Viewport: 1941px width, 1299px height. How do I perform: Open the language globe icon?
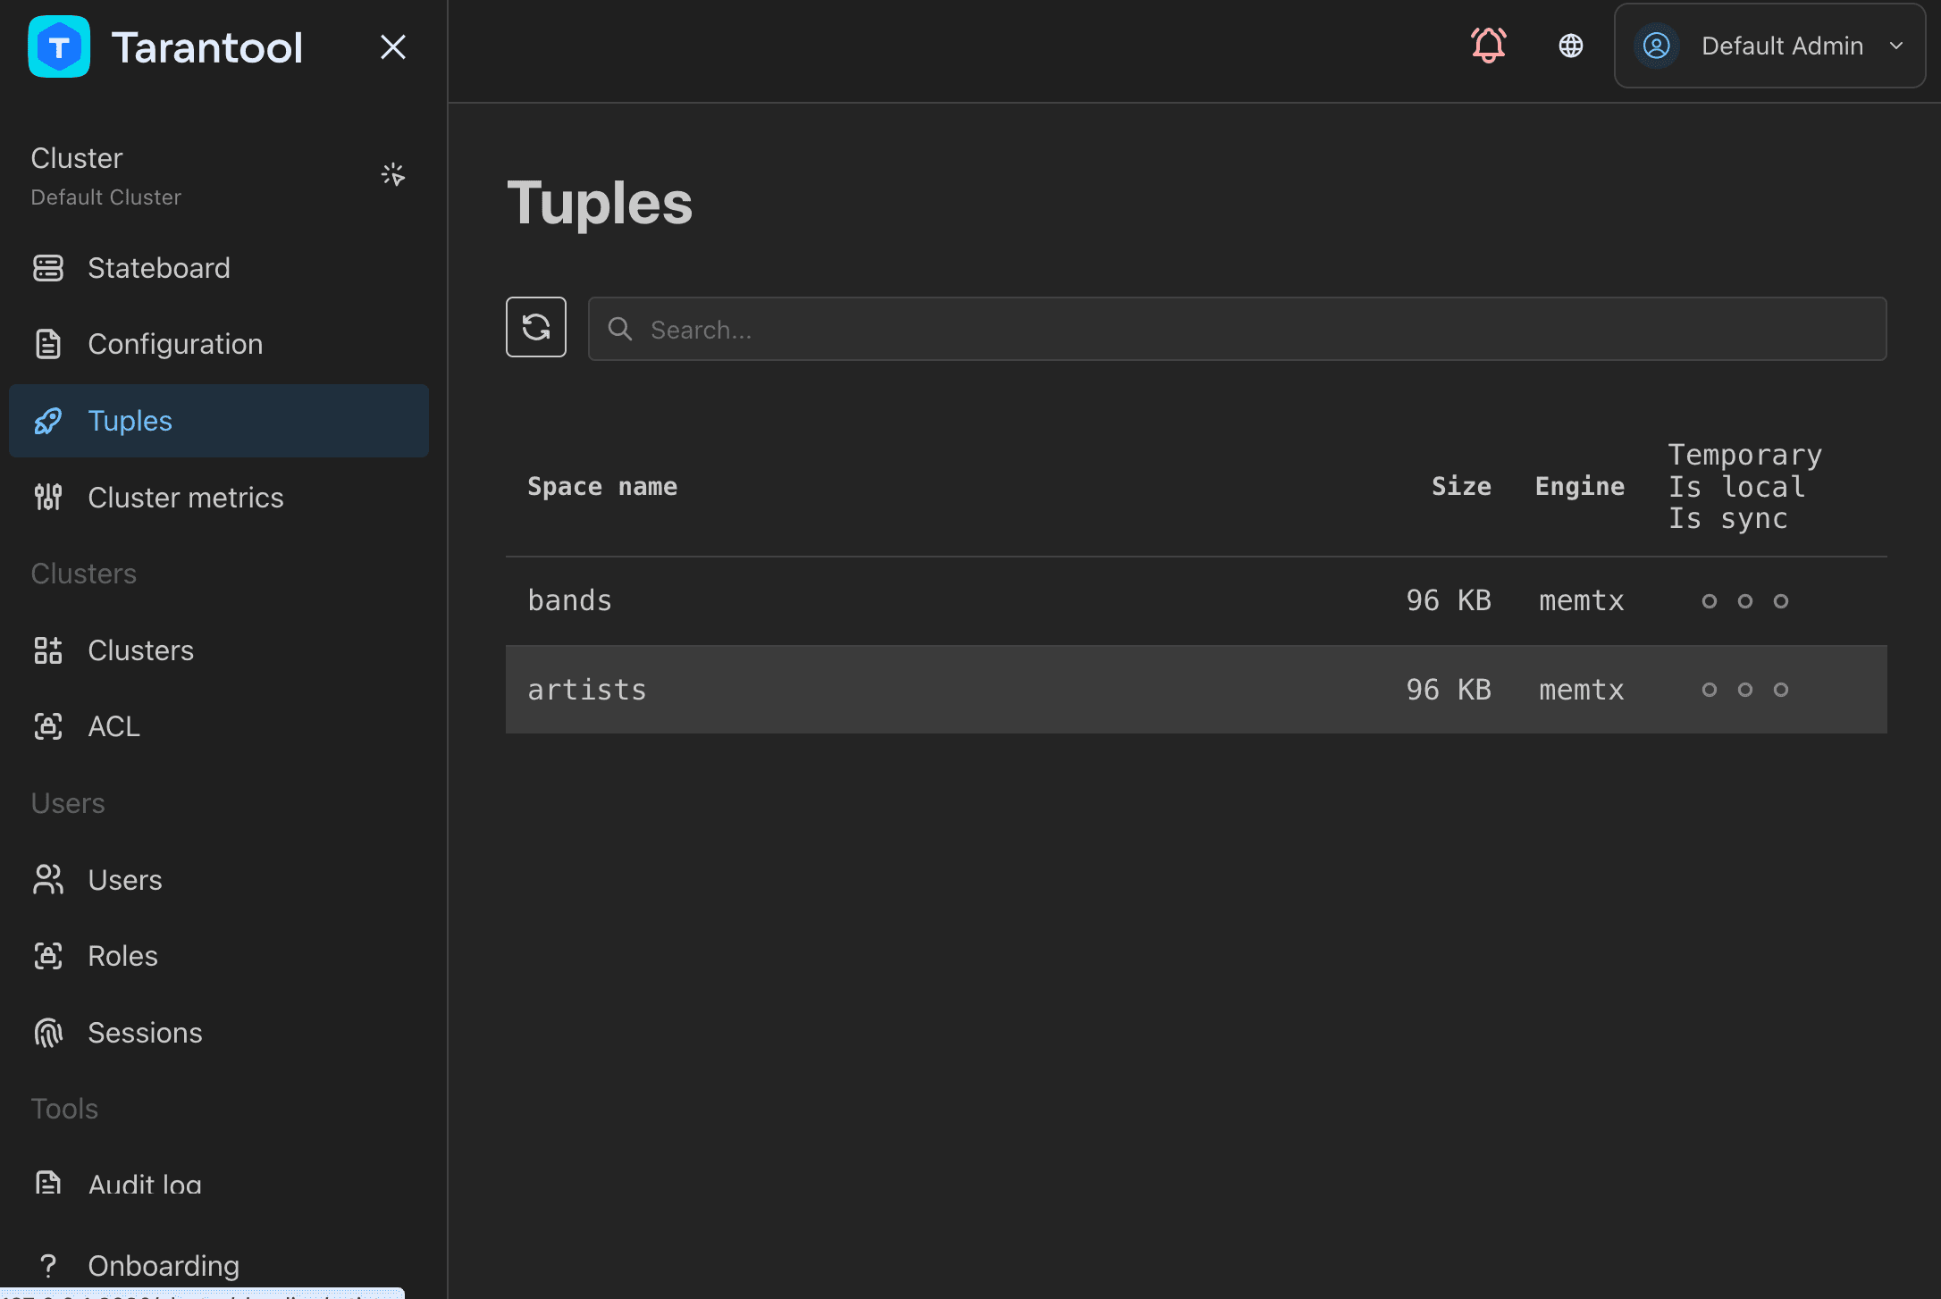(1571, 46)
